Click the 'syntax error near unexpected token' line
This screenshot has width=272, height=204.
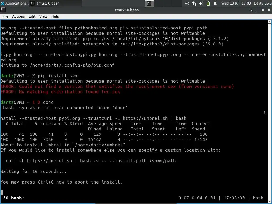coord(64,108)
